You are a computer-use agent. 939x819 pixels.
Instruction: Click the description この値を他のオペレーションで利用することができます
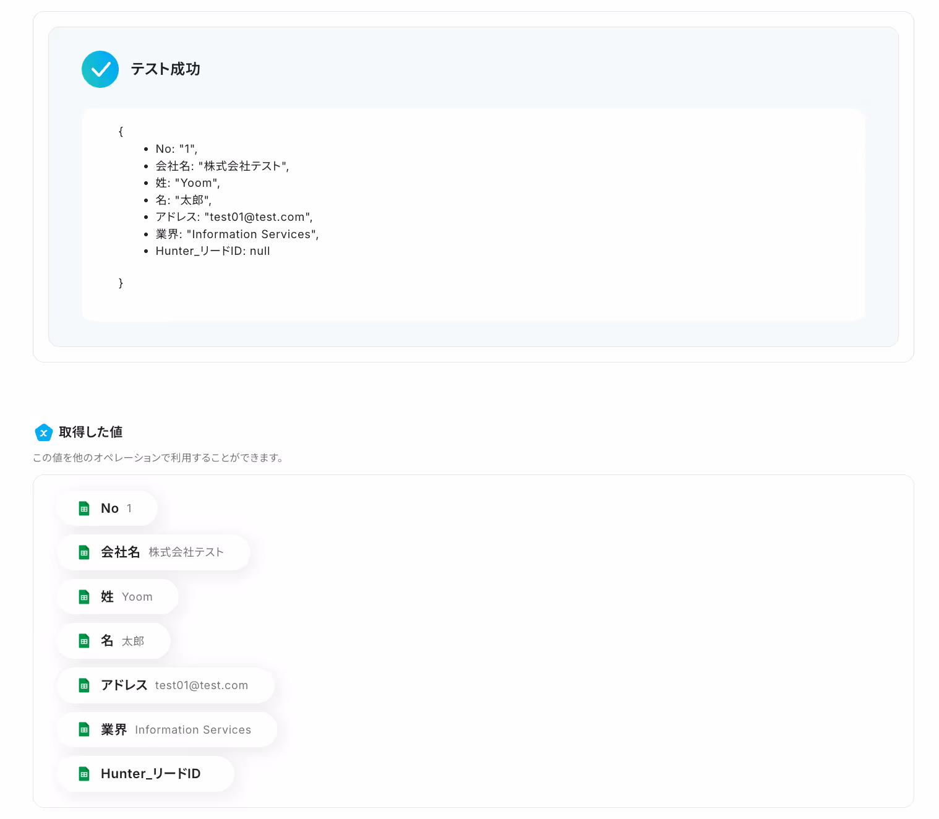pos(159,458)
